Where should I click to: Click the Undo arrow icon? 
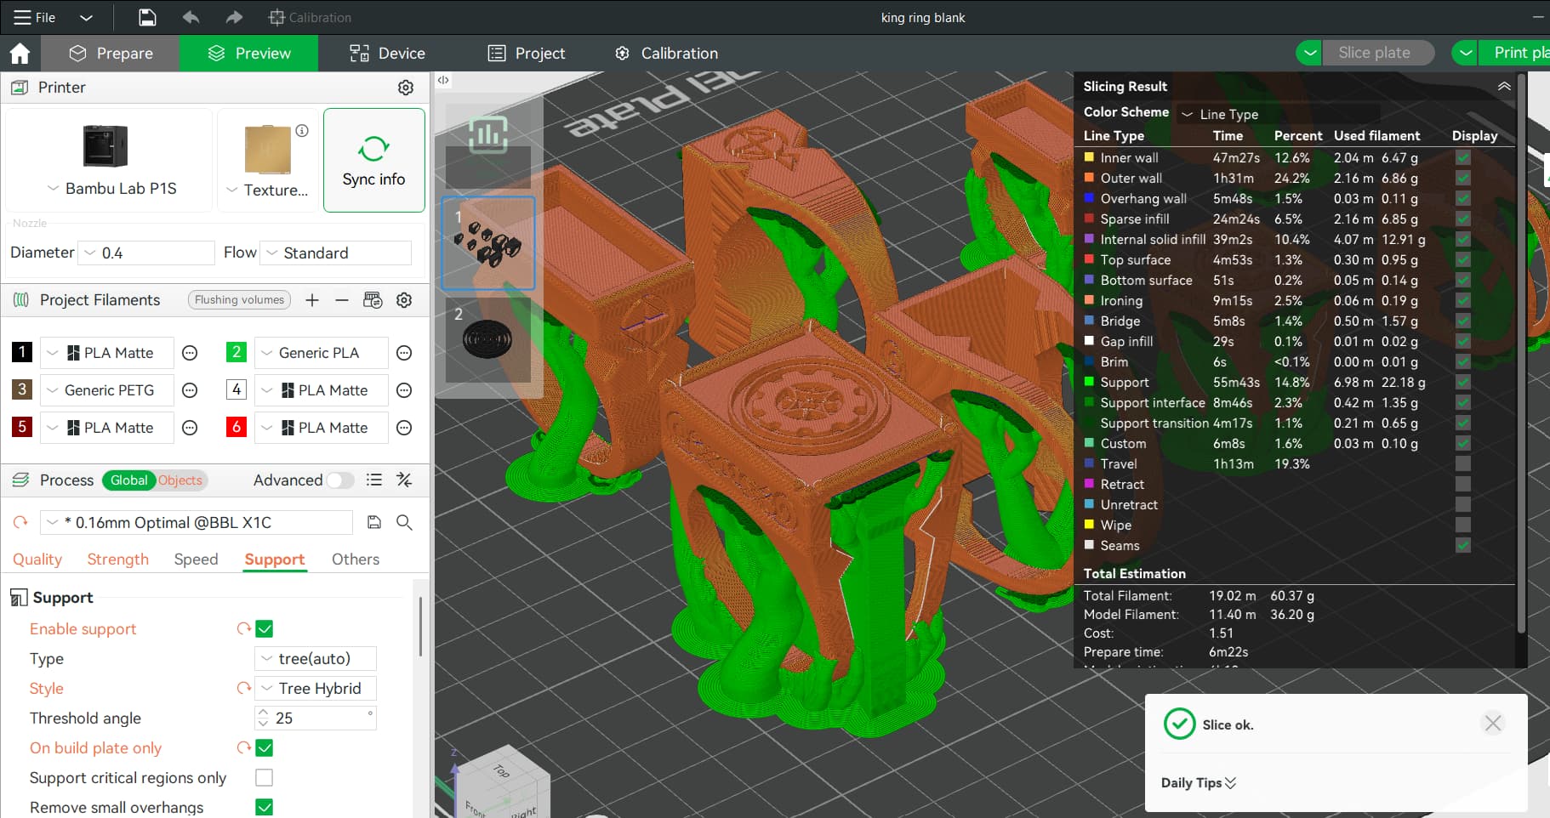pyautogui.click(x=191, y=17)
